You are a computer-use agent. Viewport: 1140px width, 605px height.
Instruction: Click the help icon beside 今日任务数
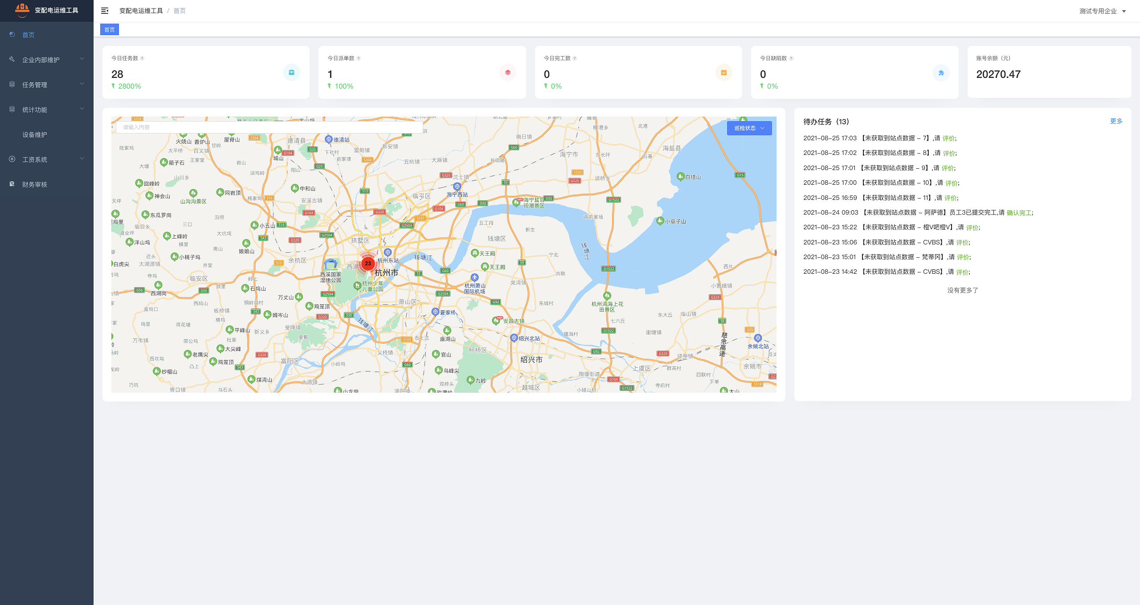click(142, 58)
